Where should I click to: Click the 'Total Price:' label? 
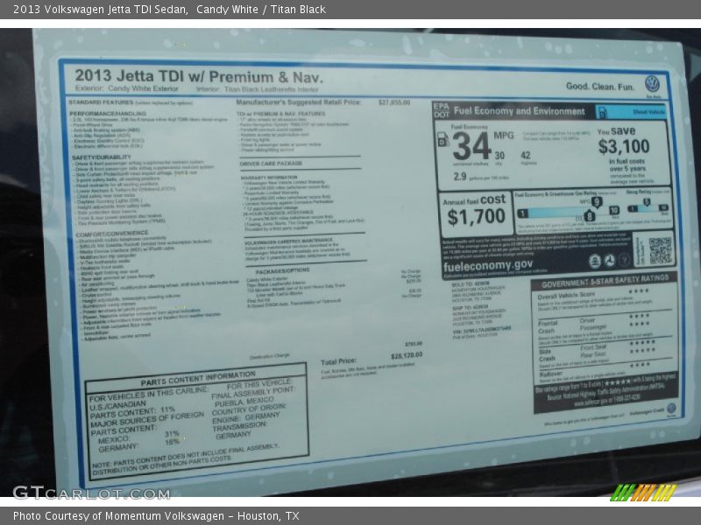[x=338, y=361]
